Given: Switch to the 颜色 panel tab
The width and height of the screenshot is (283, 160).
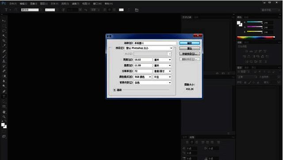Looking at the screenshot, I should (x=240, y=17).
